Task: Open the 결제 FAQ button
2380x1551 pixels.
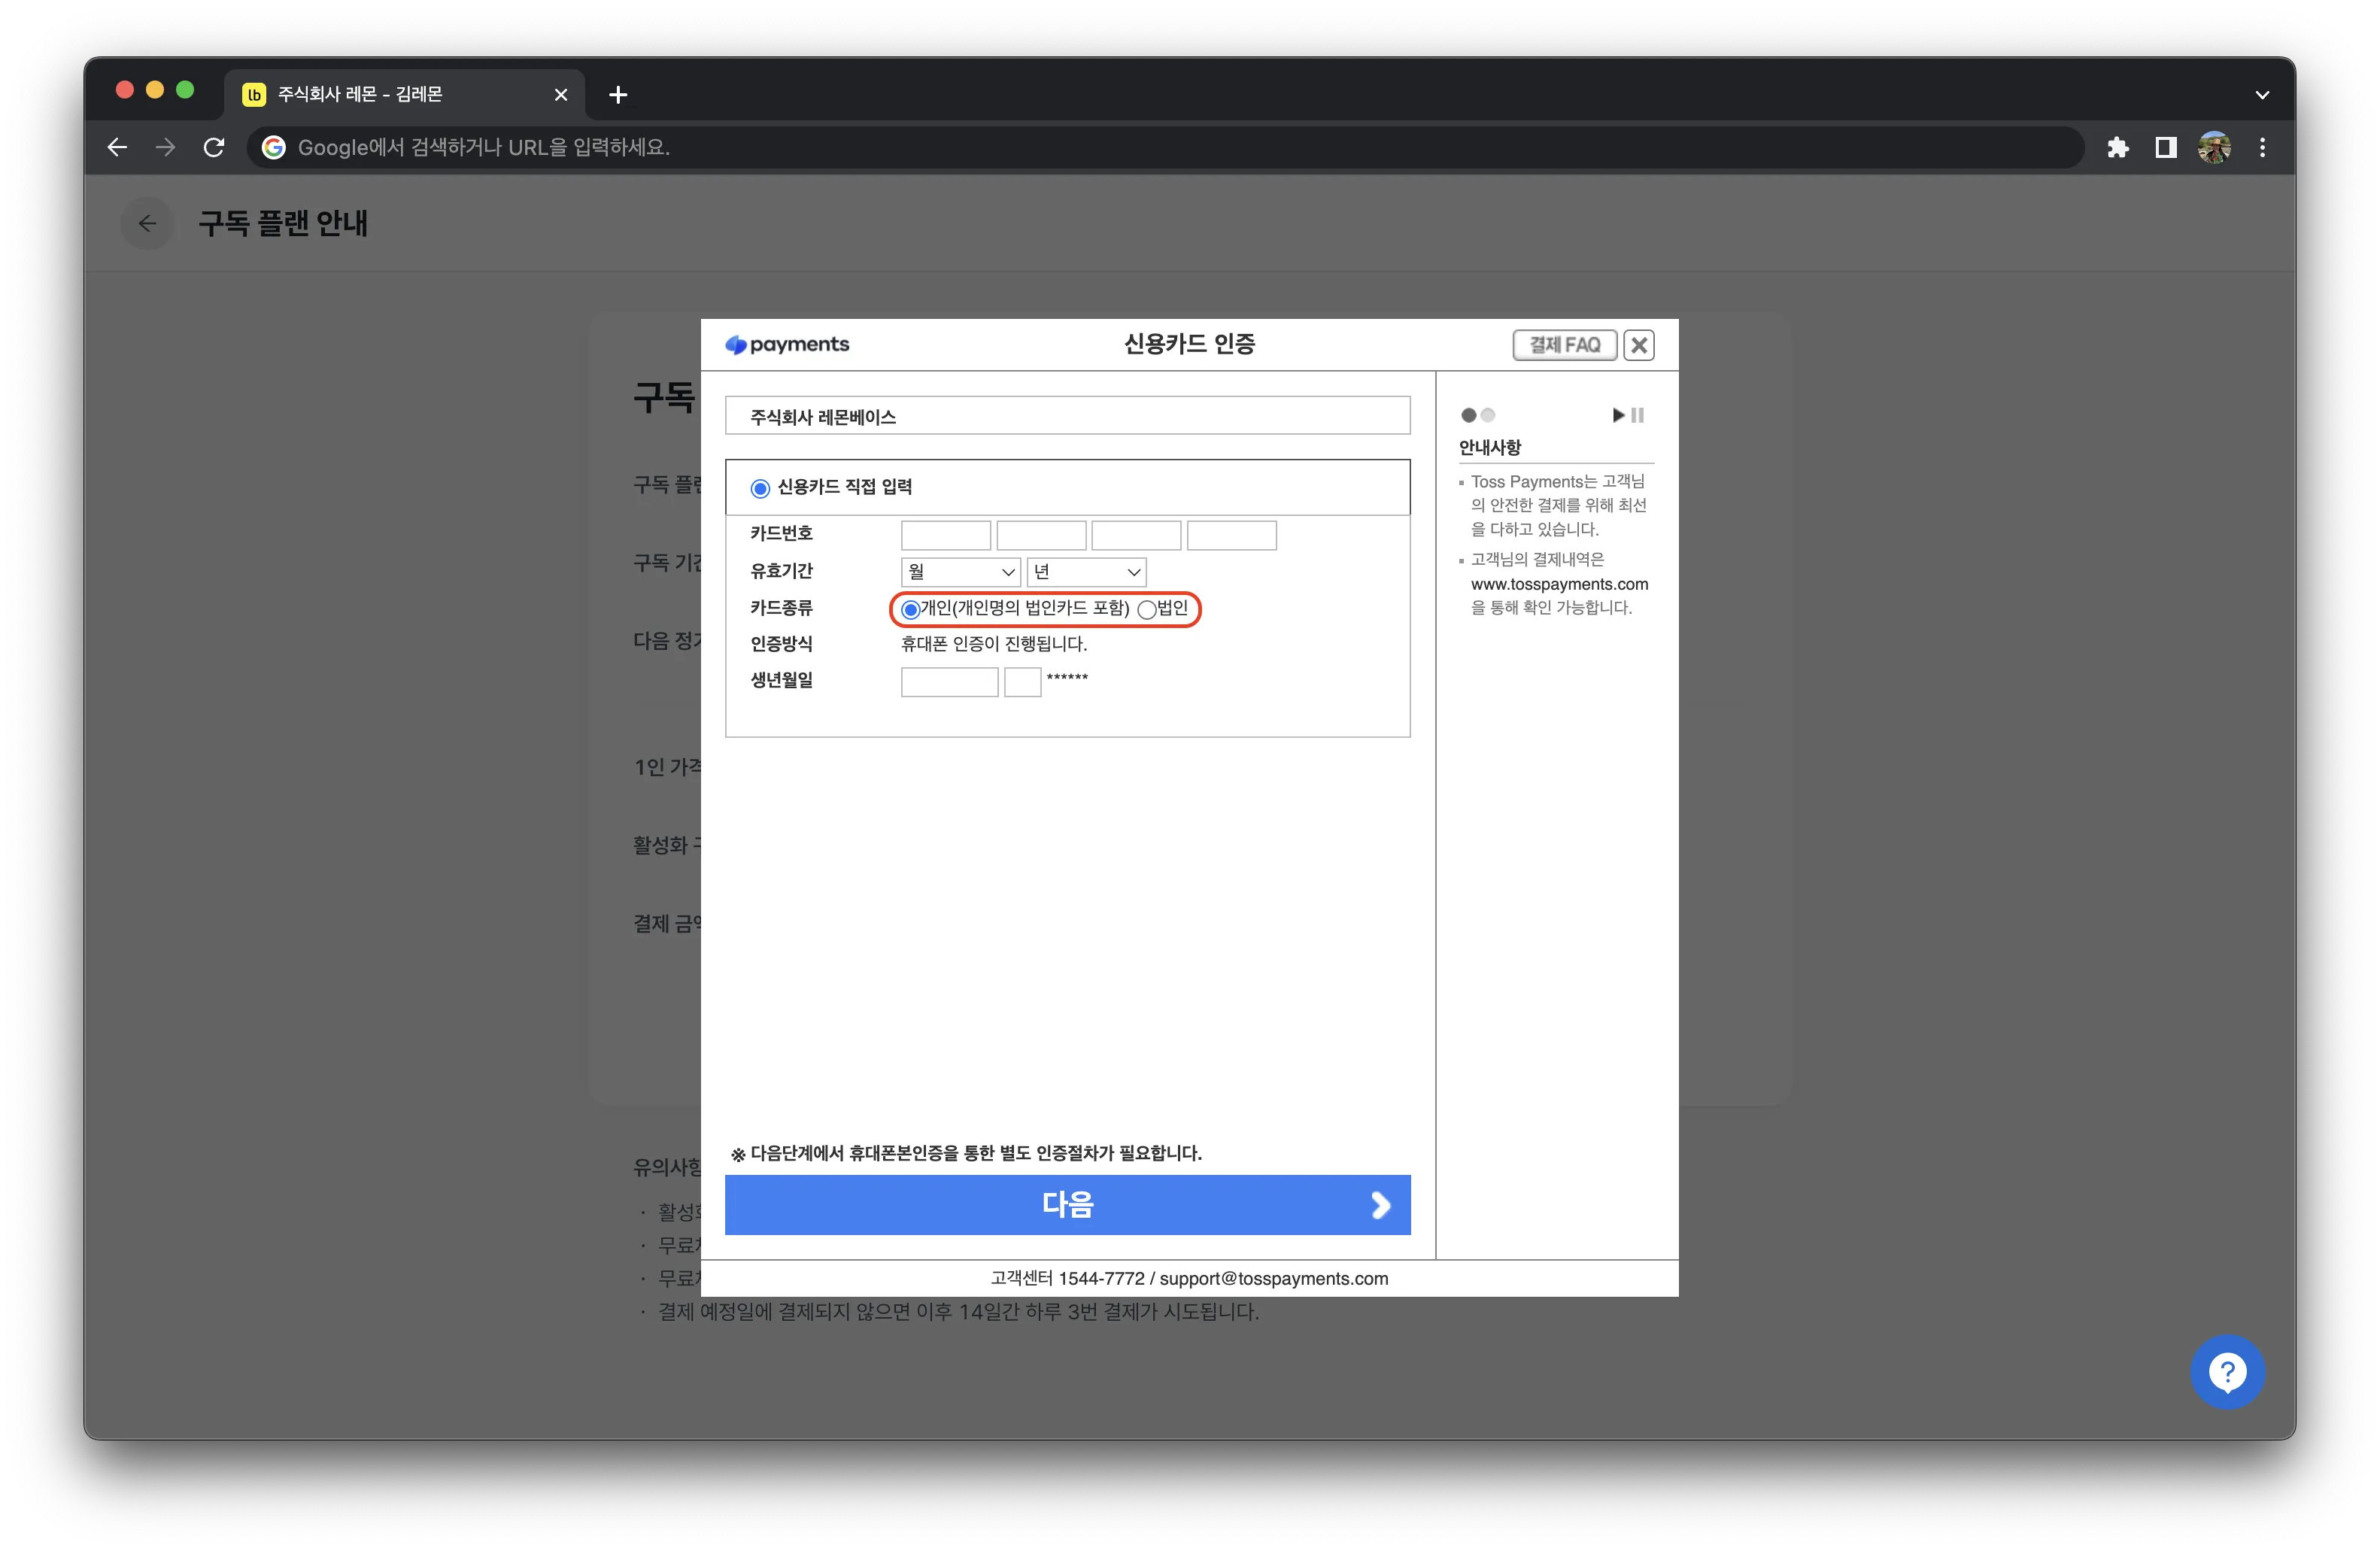Action: 1564,345
